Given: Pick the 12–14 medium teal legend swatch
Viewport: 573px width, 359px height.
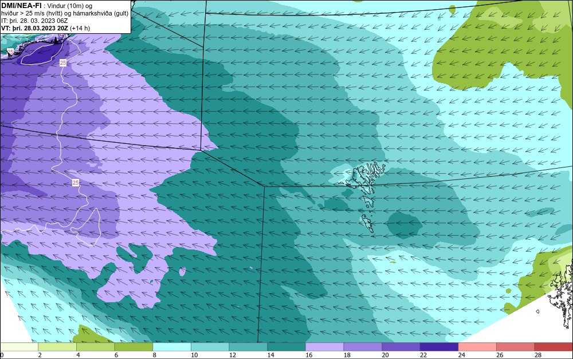Looking at the screenshot, I should click(x=248, y=347).
